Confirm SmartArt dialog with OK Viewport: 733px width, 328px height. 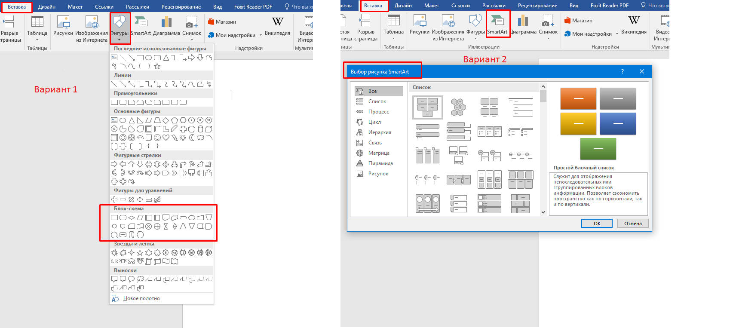(597, 224)
